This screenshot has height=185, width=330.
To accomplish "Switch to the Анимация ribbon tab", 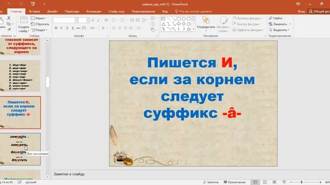I will [x=94, y=11].
